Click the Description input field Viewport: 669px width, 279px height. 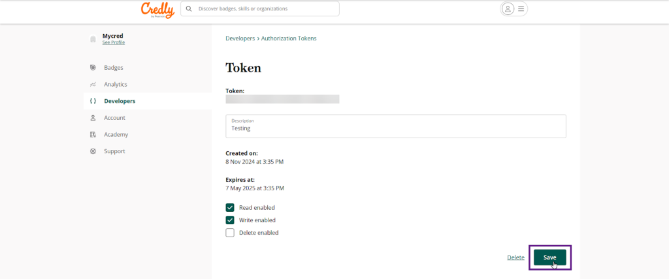(395, 128)
